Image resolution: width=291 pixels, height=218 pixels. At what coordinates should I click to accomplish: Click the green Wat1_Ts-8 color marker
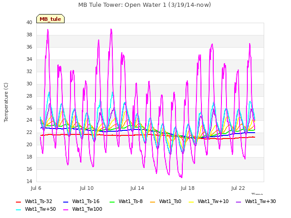[x=112, y=202]
